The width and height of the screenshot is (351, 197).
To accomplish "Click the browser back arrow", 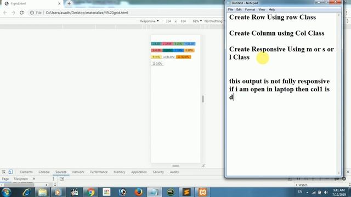I will 5,13.
